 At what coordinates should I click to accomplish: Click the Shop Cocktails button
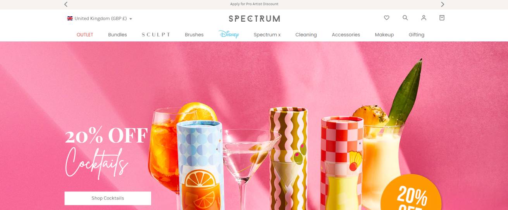[108, 198]
